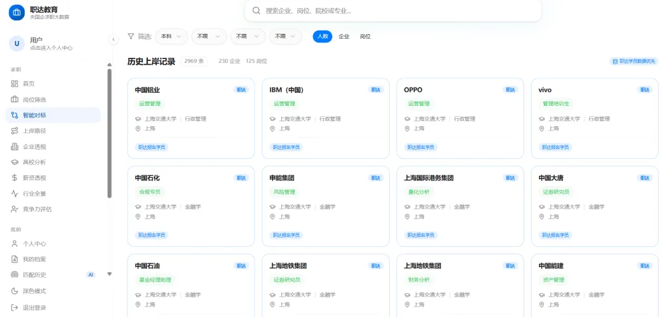Screen dimensions: 666x317
Task: Click the 职达 badge on IBM（中国） card
Action: 376,90
